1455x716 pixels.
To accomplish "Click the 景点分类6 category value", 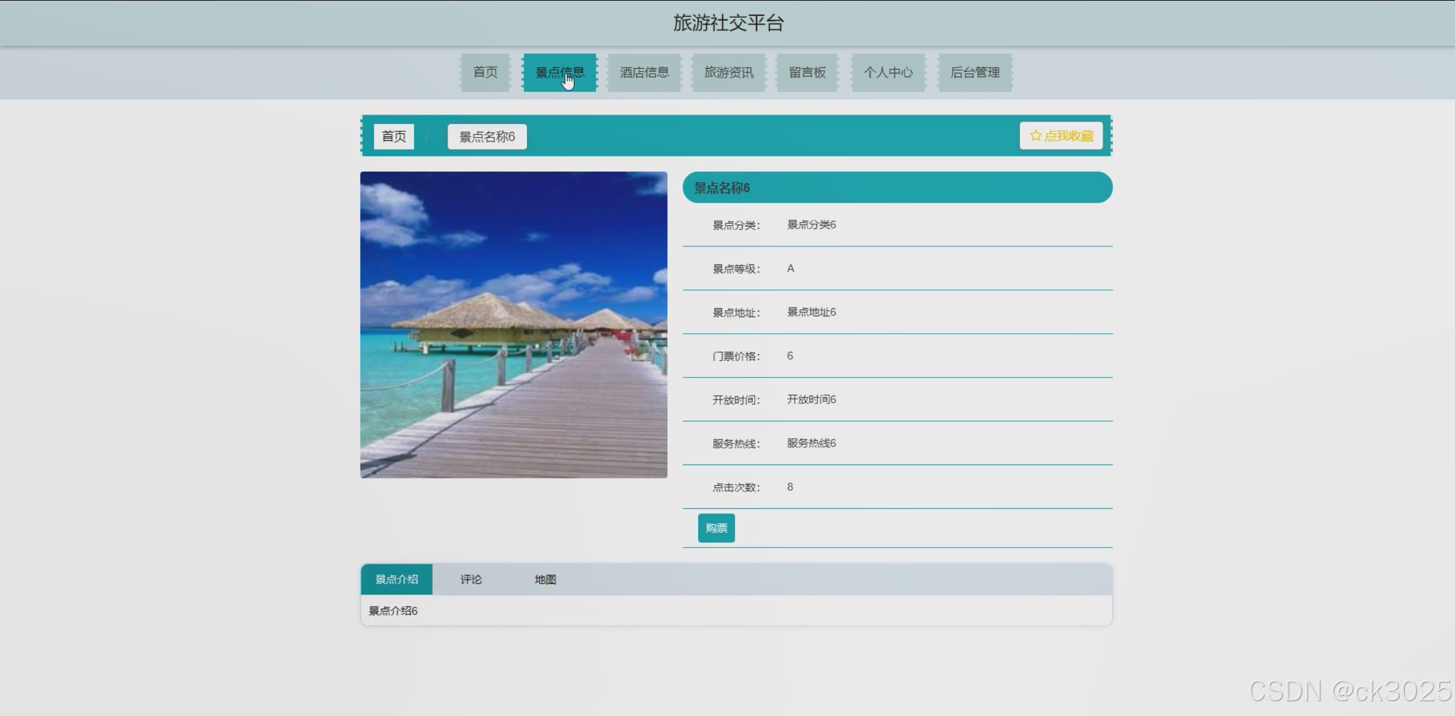I will 811,225.
